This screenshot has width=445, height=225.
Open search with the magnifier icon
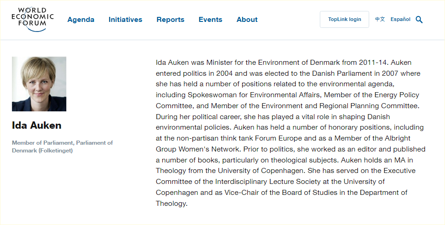pyautogui.click(x=419, y=20)
